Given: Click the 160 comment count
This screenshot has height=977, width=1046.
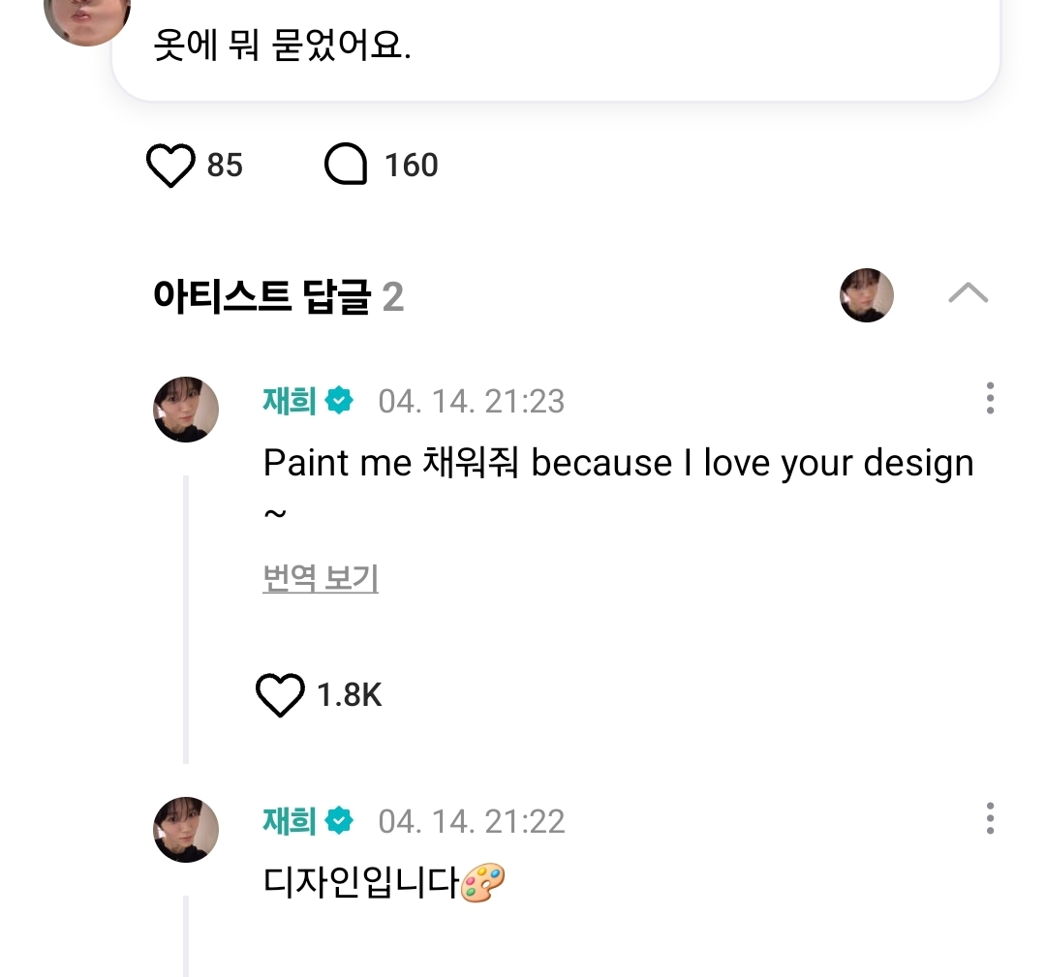Looking at the screenshot, I should point(412,166).
